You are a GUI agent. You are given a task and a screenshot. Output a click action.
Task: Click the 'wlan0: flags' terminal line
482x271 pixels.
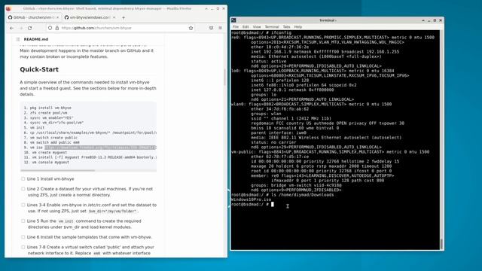click(311, 104)
